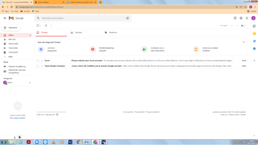
Task: Click 'Deelnemen aan een vergadering'
Action: coord(16,71)
